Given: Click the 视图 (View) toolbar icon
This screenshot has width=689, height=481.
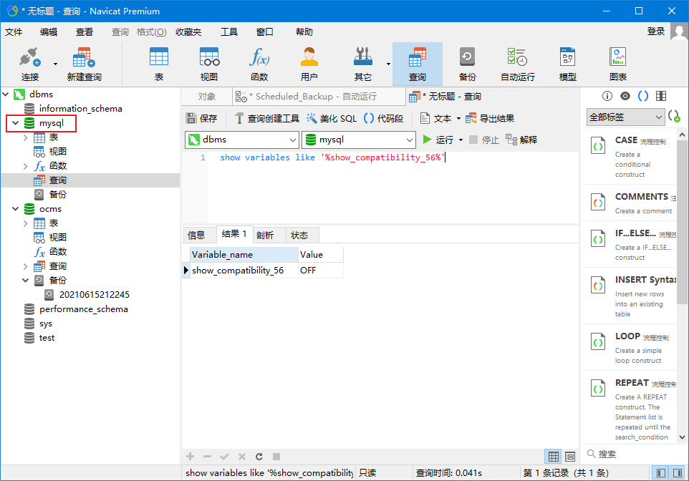Looking at the screenshot, I should pos(209,64).
